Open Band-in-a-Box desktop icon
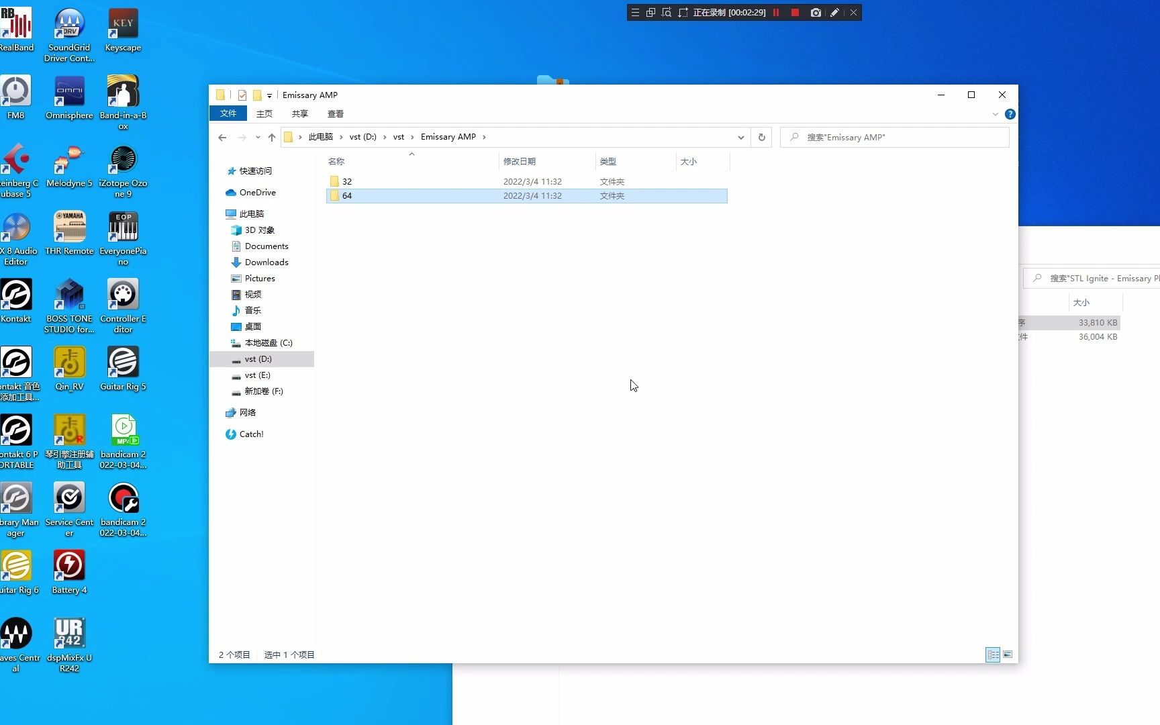The image size is (1160, 725). 123,103
